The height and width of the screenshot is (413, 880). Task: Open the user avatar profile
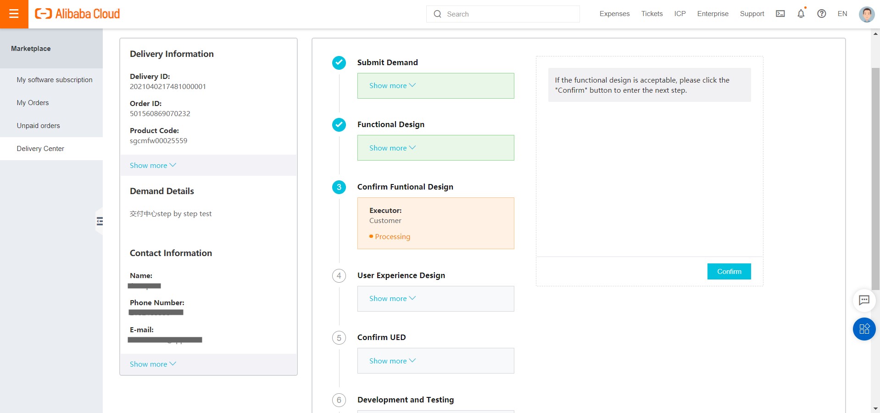point(866,14)
